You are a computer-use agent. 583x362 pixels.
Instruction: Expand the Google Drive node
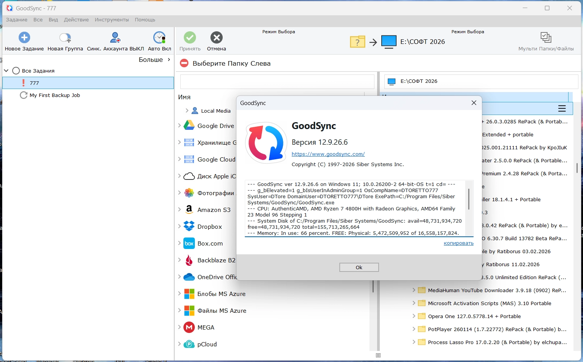[x=180, y=125]
